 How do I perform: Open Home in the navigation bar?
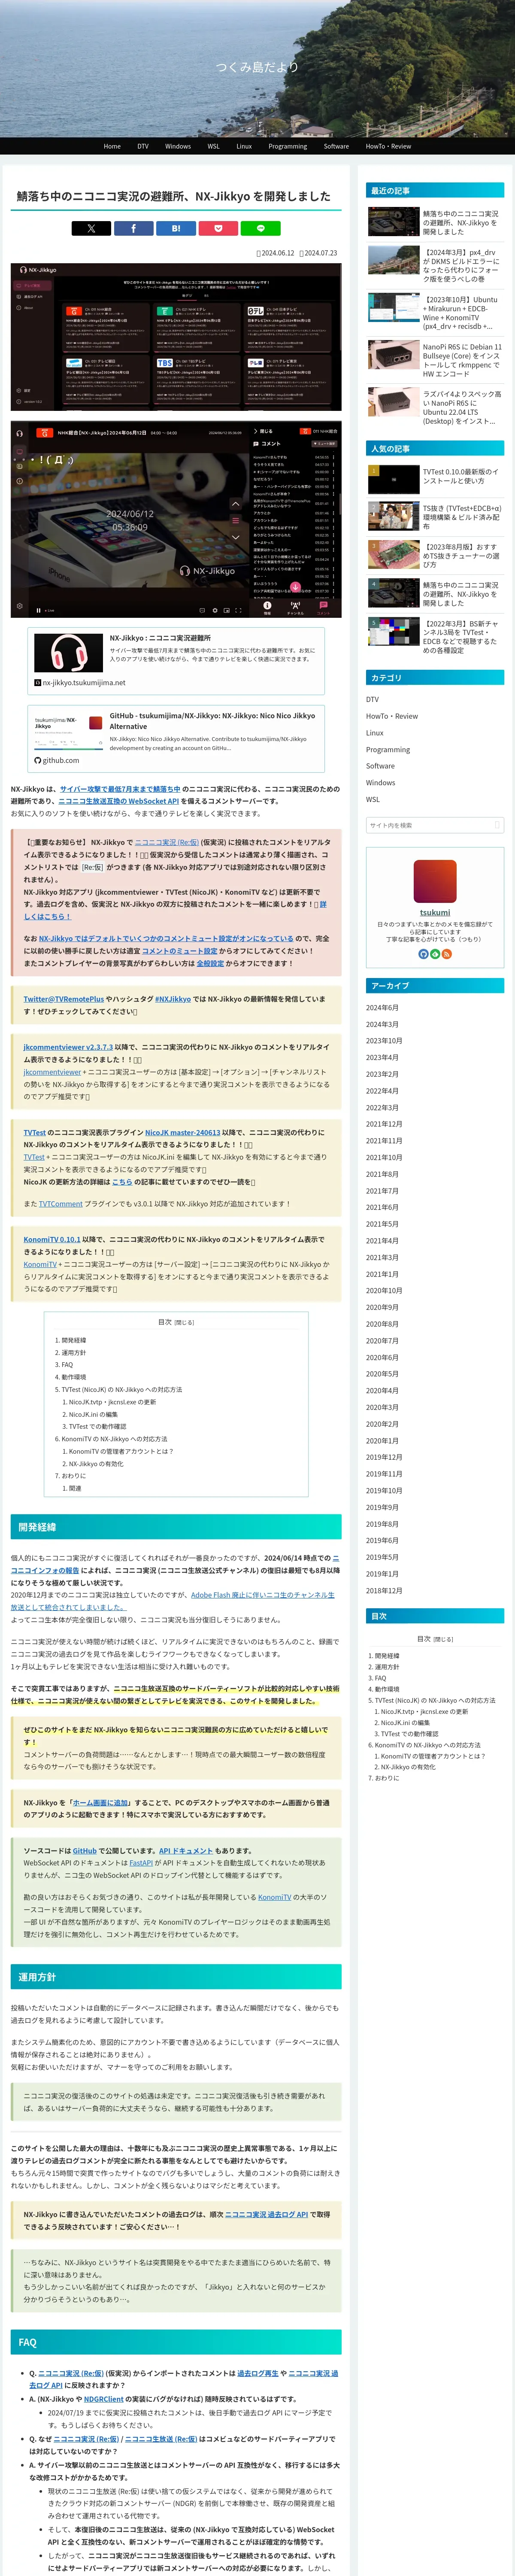pos(112,146)
